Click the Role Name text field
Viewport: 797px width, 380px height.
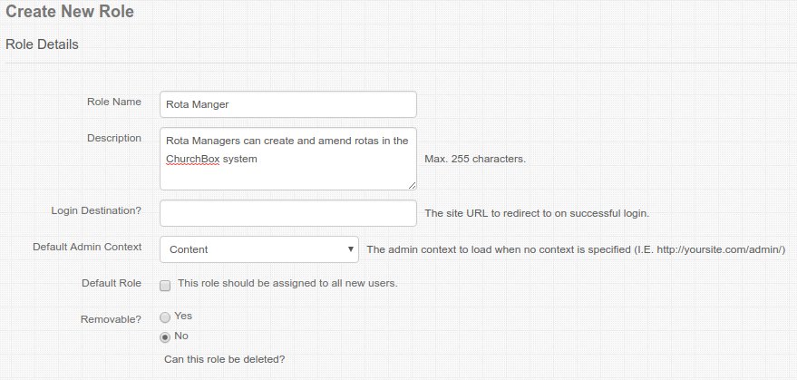click(x=287, y=104)
